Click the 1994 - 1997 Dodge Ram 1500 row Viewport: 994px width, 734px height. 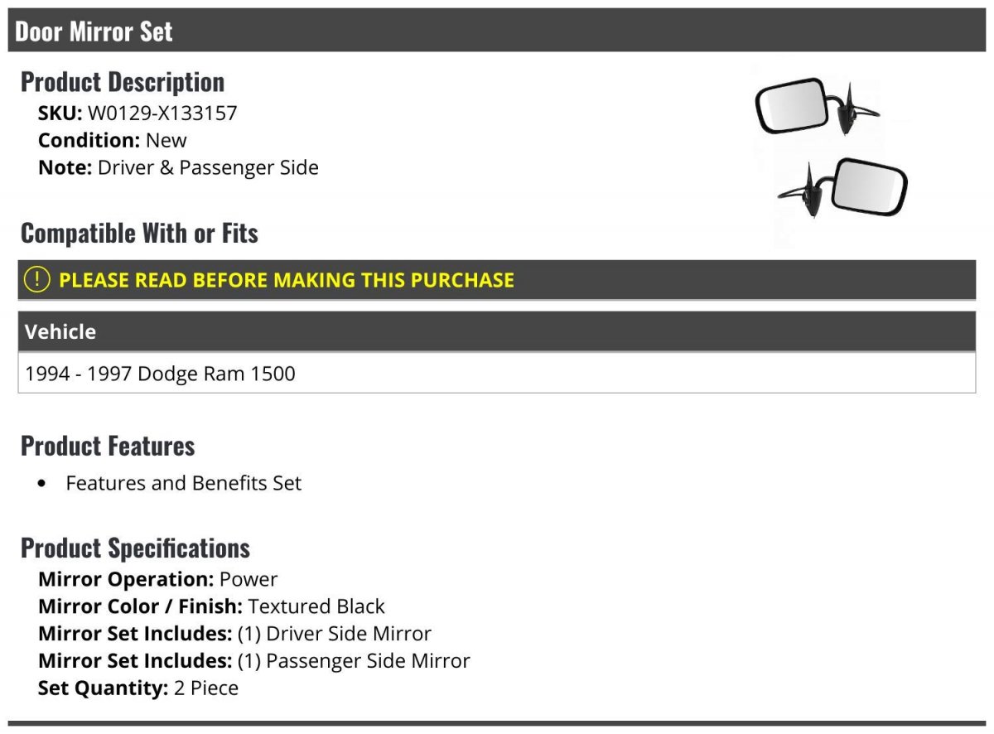(497, 374)
